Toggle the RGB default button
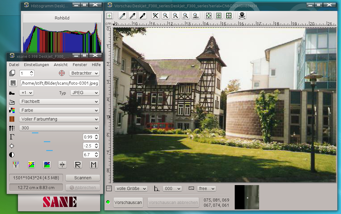341x214 pixels. click(x=16, y=165)
